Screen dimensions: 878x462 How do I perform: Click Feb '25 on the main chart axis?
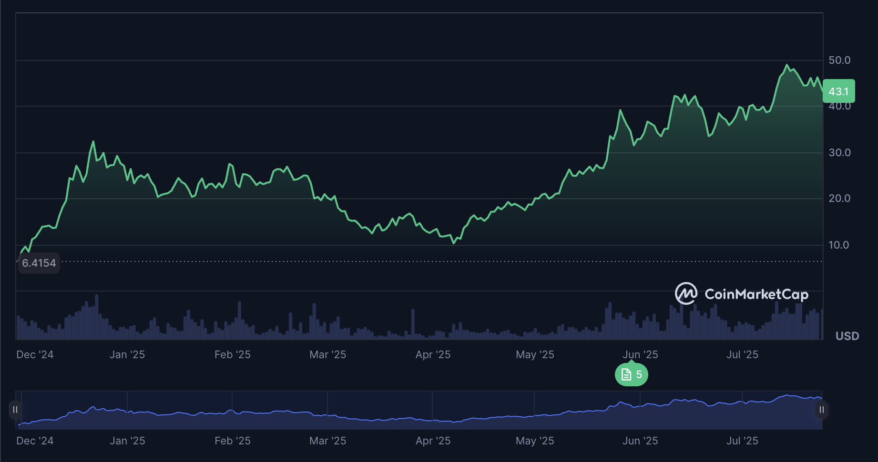tap(232, 355)
